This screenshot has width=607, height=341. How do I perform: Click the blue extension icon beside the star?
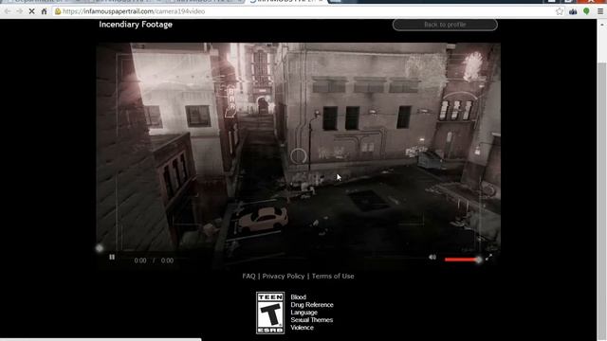[573, 11]
